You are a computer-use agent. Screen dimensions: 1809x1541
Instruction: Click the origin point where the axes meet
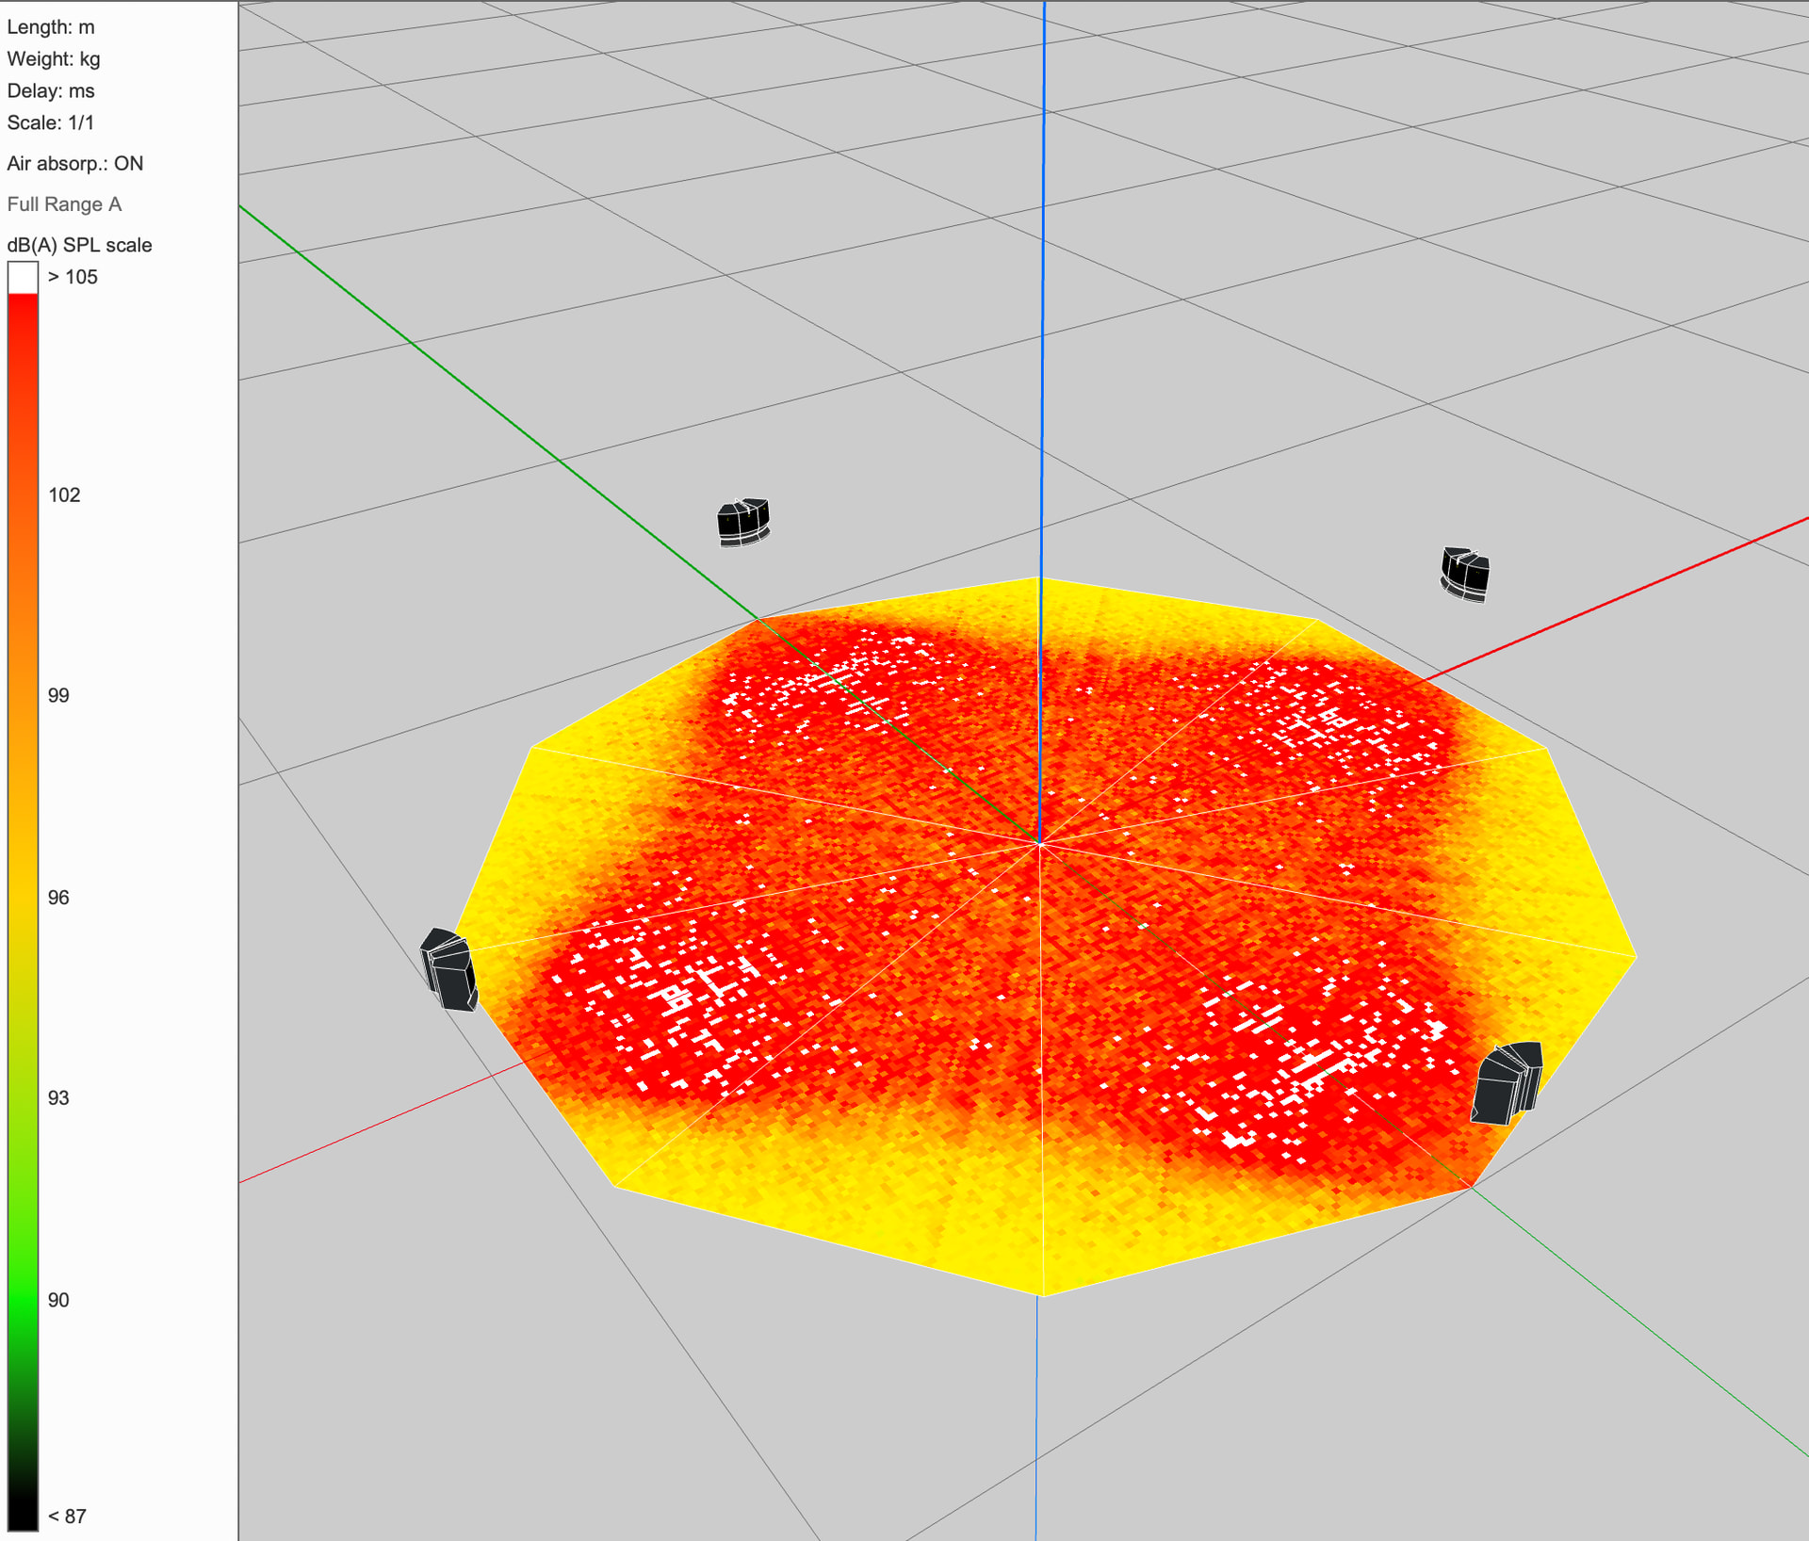[x=1040, y=843]
